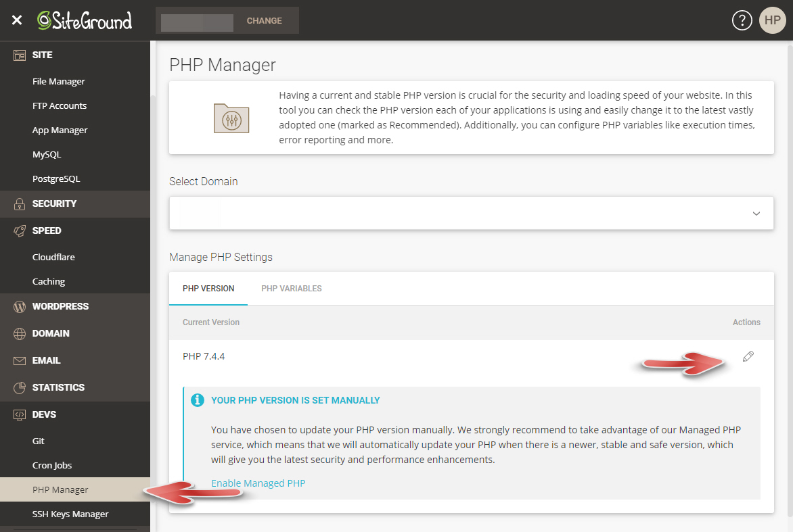Open the HP user avatar menu
Image resolution: width=793 pixels, height=532 pixels.
(772, 20)
